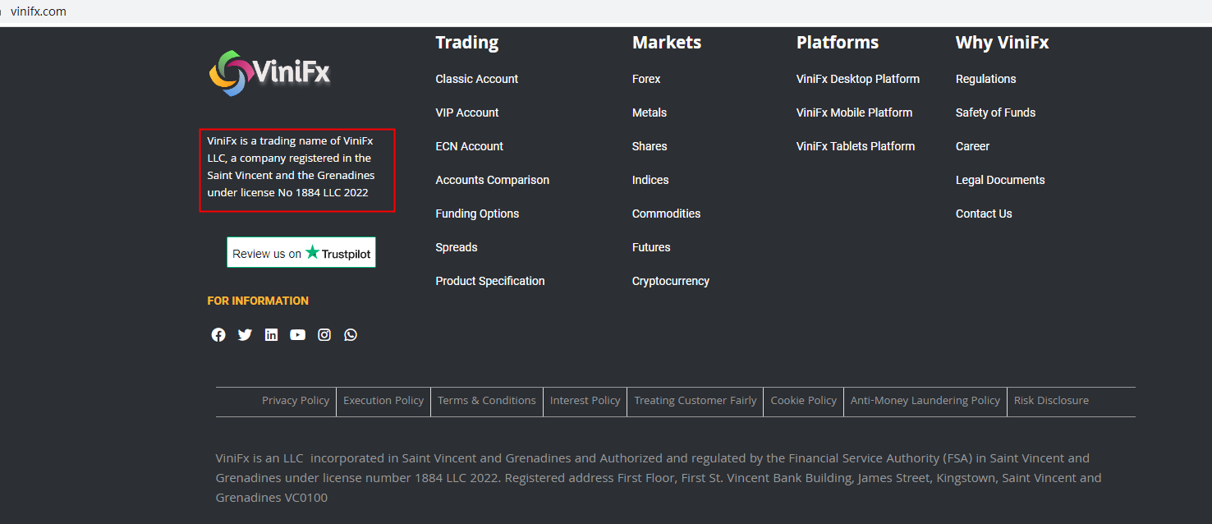This screenshot has height=524, width=1212.
Task: Click the Review us on Trustpilot badge
Action: pos(301,253)
